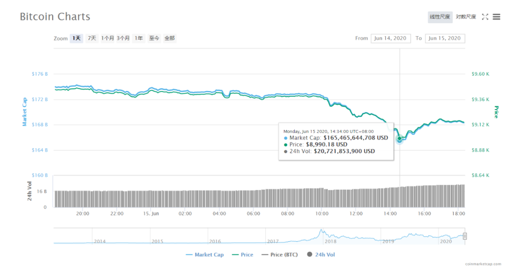Click the 20:00 time axis label
The height and width of the screenshot is (273, 521).
click(x=82, y=214)
